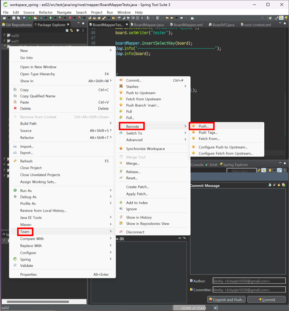This screenshot has height=311, width=289.
Task: Click the heap status 203M of 256M
Action: click(x=193, y=308)
